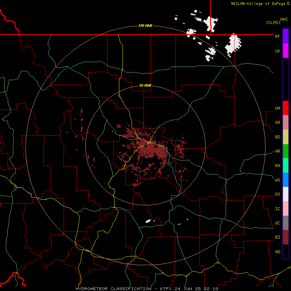The image size is (291, 291).
Task: Click the IC legend label
Action: pos(277,209)
